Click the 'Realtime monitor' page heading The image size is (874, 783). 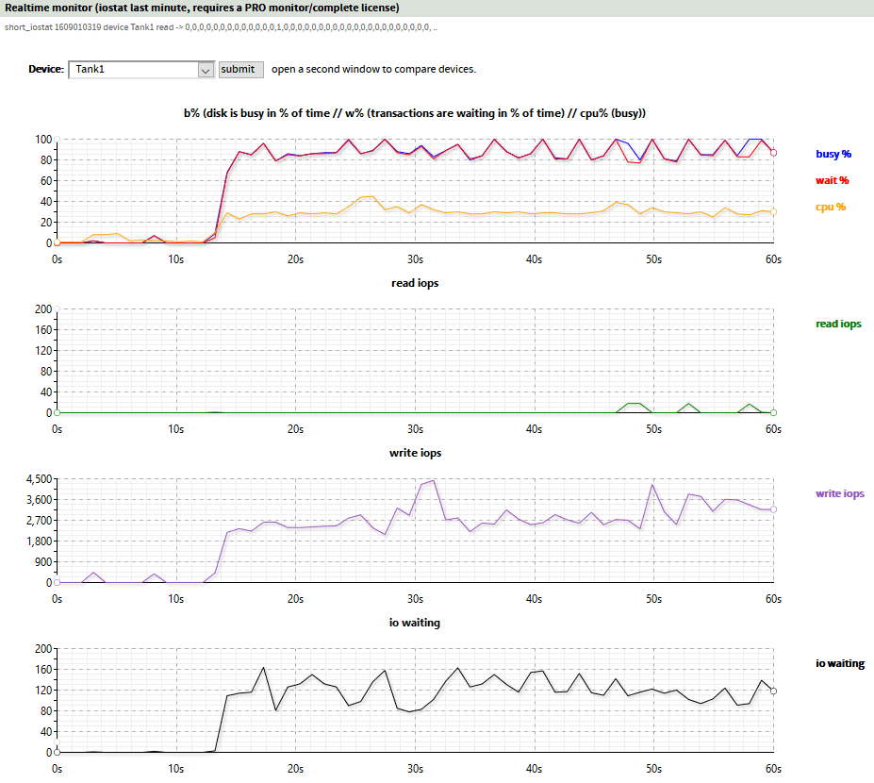[202, 8]
